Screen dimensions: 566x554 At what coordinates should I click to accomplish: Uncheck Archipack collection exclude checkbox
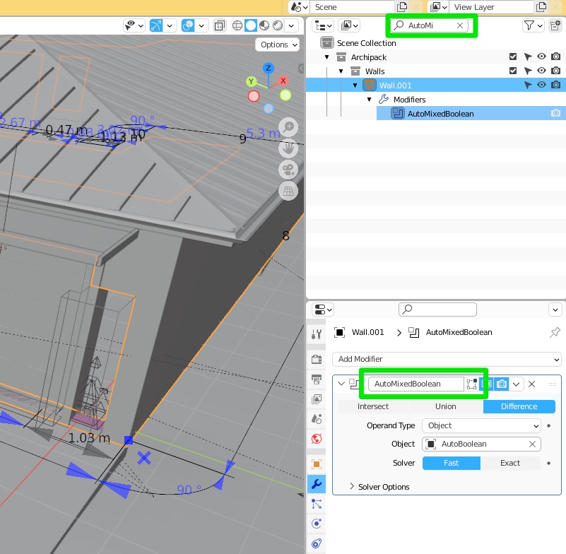[513, 57]
